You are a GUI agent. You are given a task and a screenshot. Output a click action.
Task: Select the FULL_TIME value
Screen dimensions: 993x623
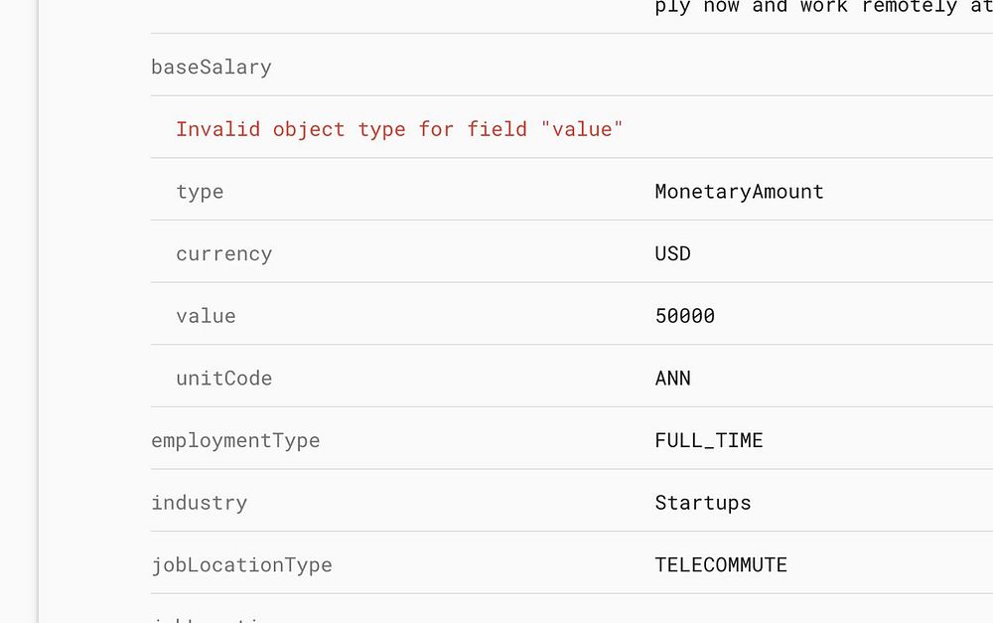click(x=709, y=440)
